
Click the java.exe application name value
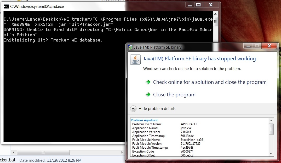(x=186, y=128)
